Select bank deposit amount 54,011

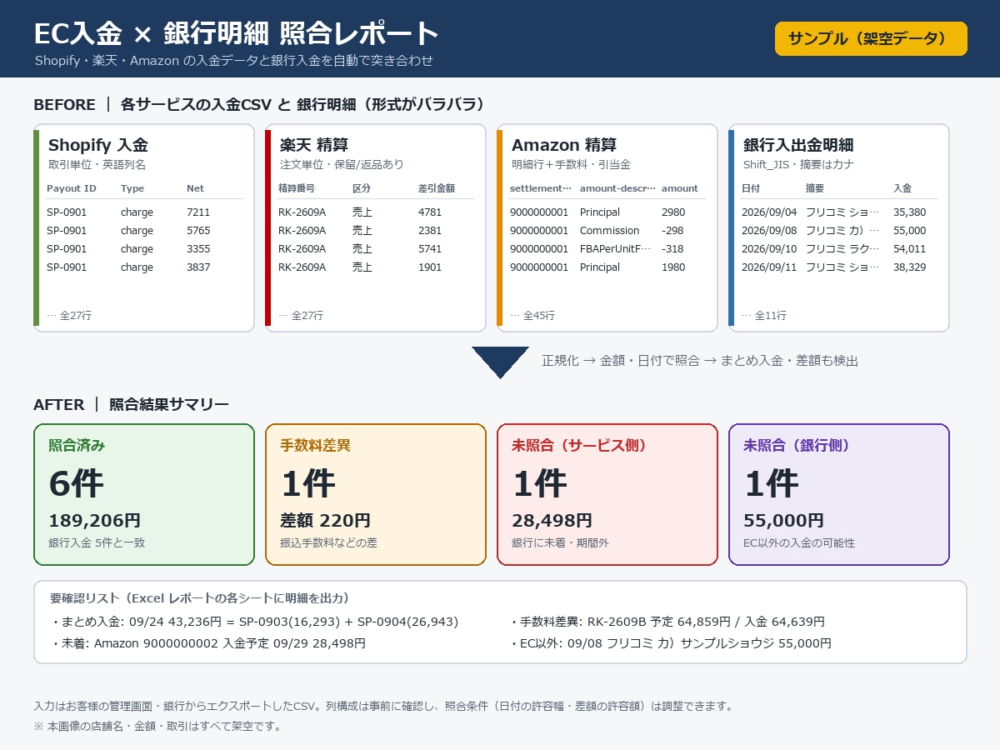[909, 249]
